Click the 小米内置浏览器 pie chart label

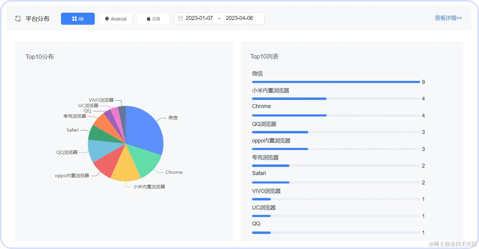tap(149, 187)
